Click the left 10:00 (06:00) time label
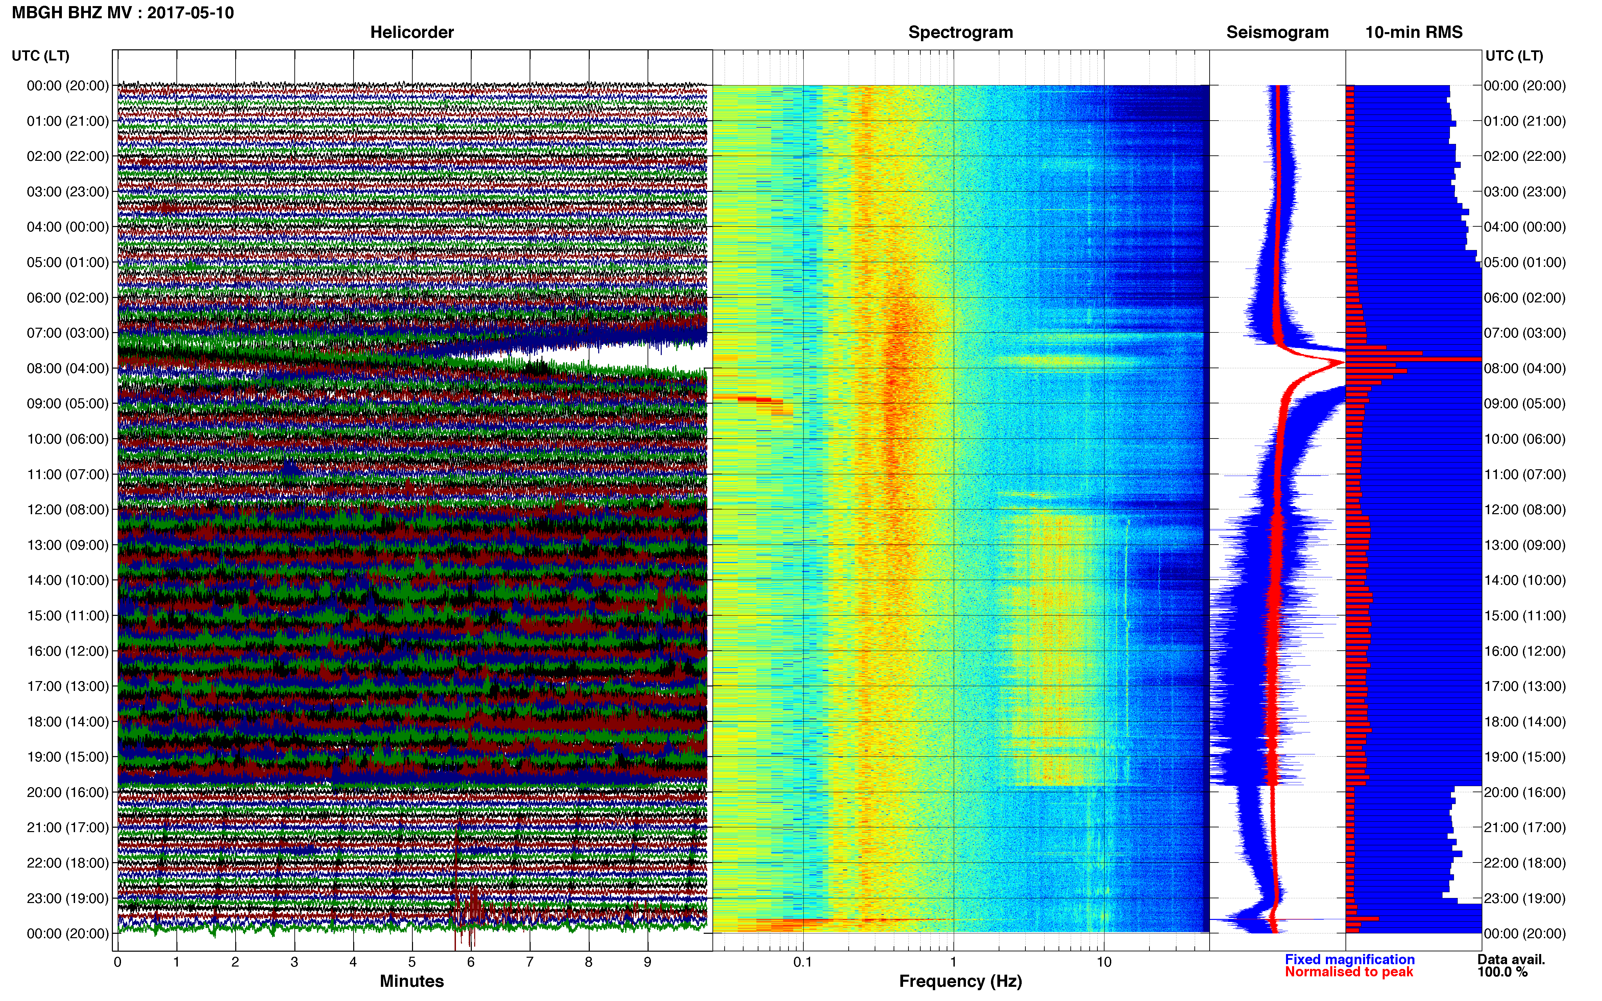This screenshot has height=1001, width=1602. coord(68,439)
